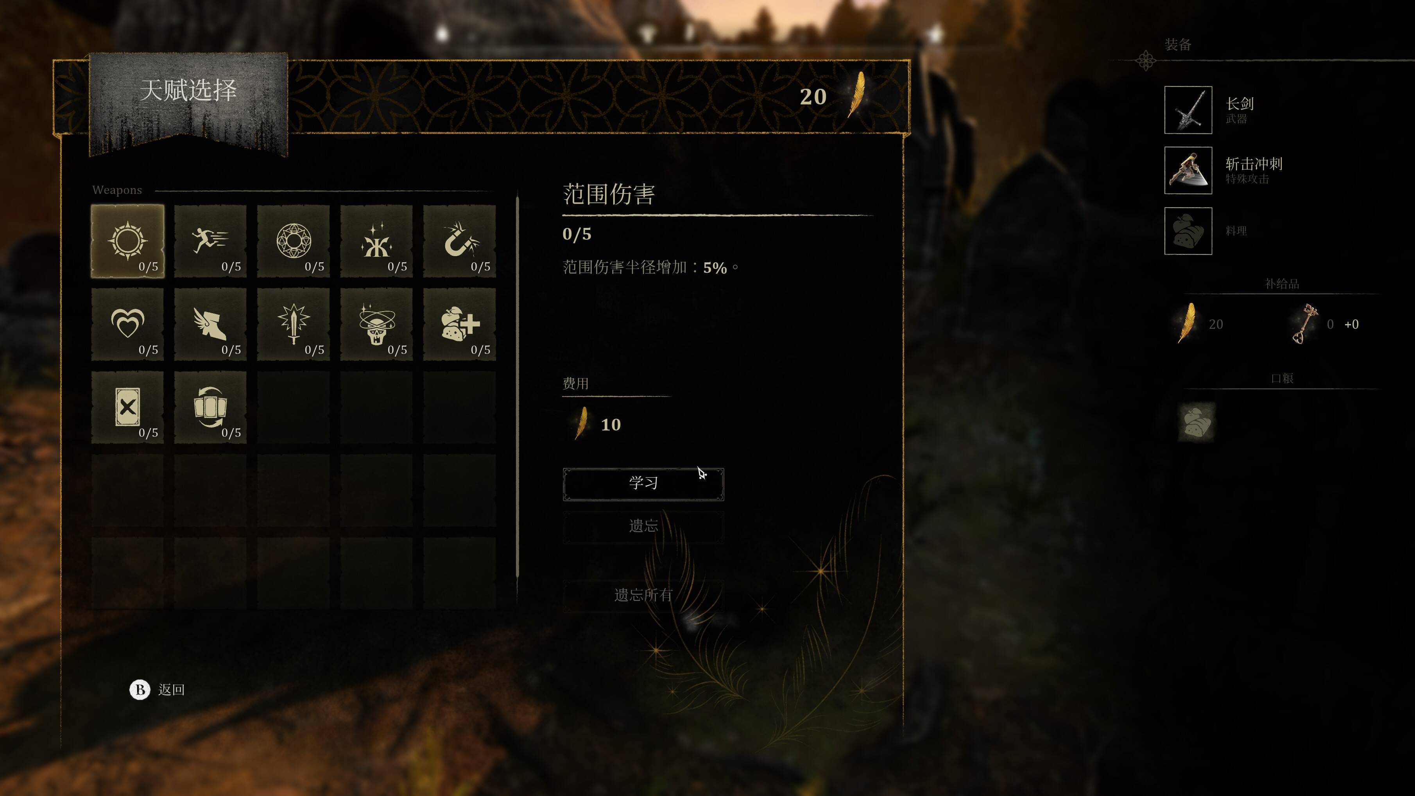Open the 斩击冲刺 special attack slot
1415x796 pixels.
pos(1188,170)
